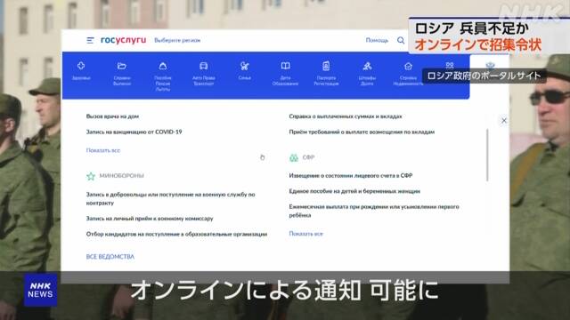Viewport: 570px width, 320px height.
Task: Click the Минобороны star icon
Action: [91, 176]
